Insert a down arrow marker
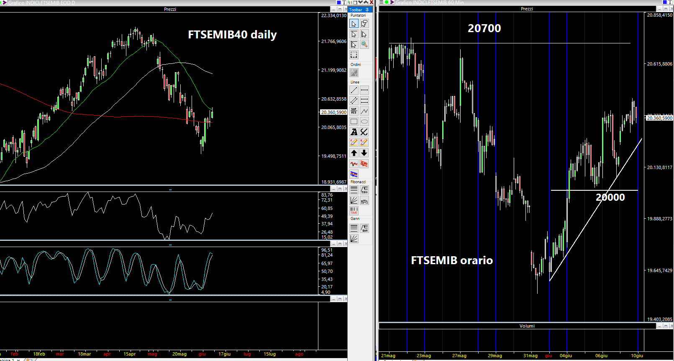This screenshot has height=361, width=674. (364, 153)
